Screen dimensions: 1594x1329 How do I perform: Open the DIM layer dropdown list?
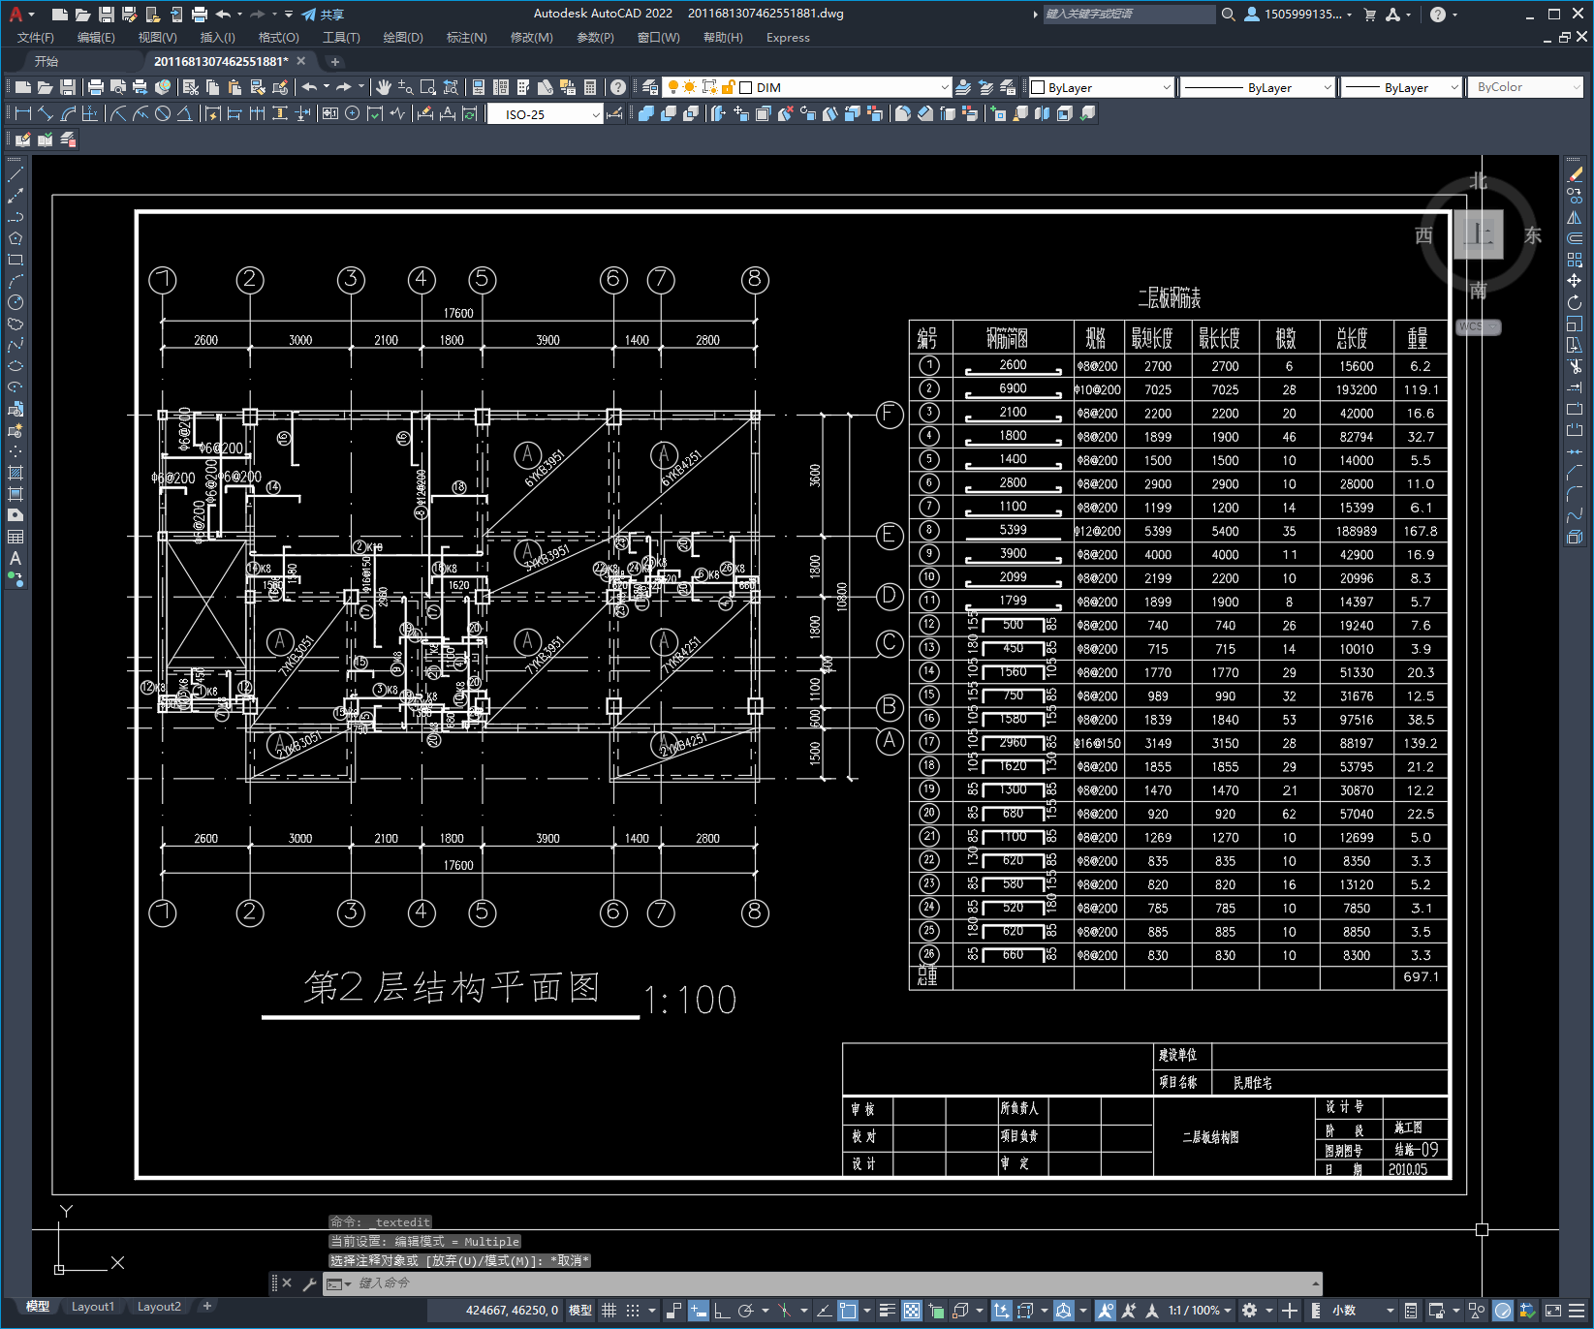coord(945,87)
